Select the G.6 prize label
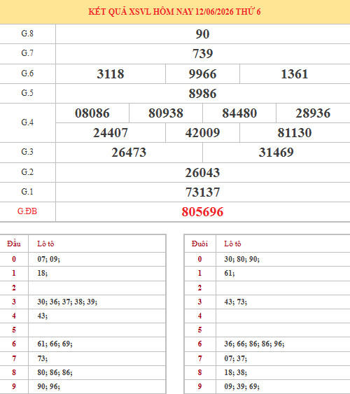Viewport: 350px width, 394px height. pos(27,73)
